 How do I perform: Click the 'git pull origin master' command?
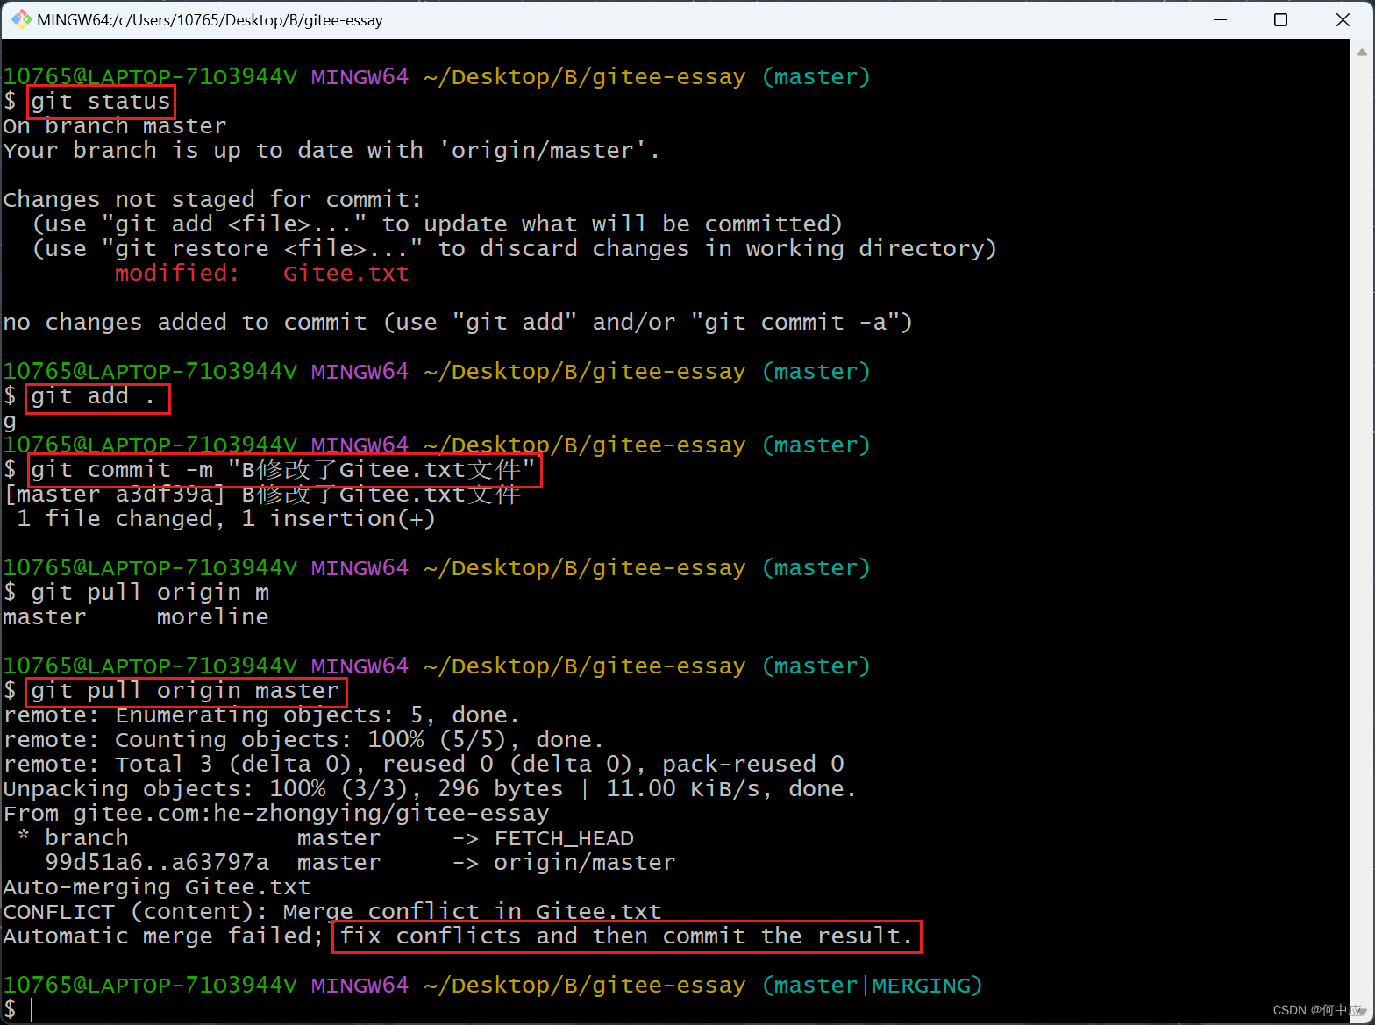[185, 691]
